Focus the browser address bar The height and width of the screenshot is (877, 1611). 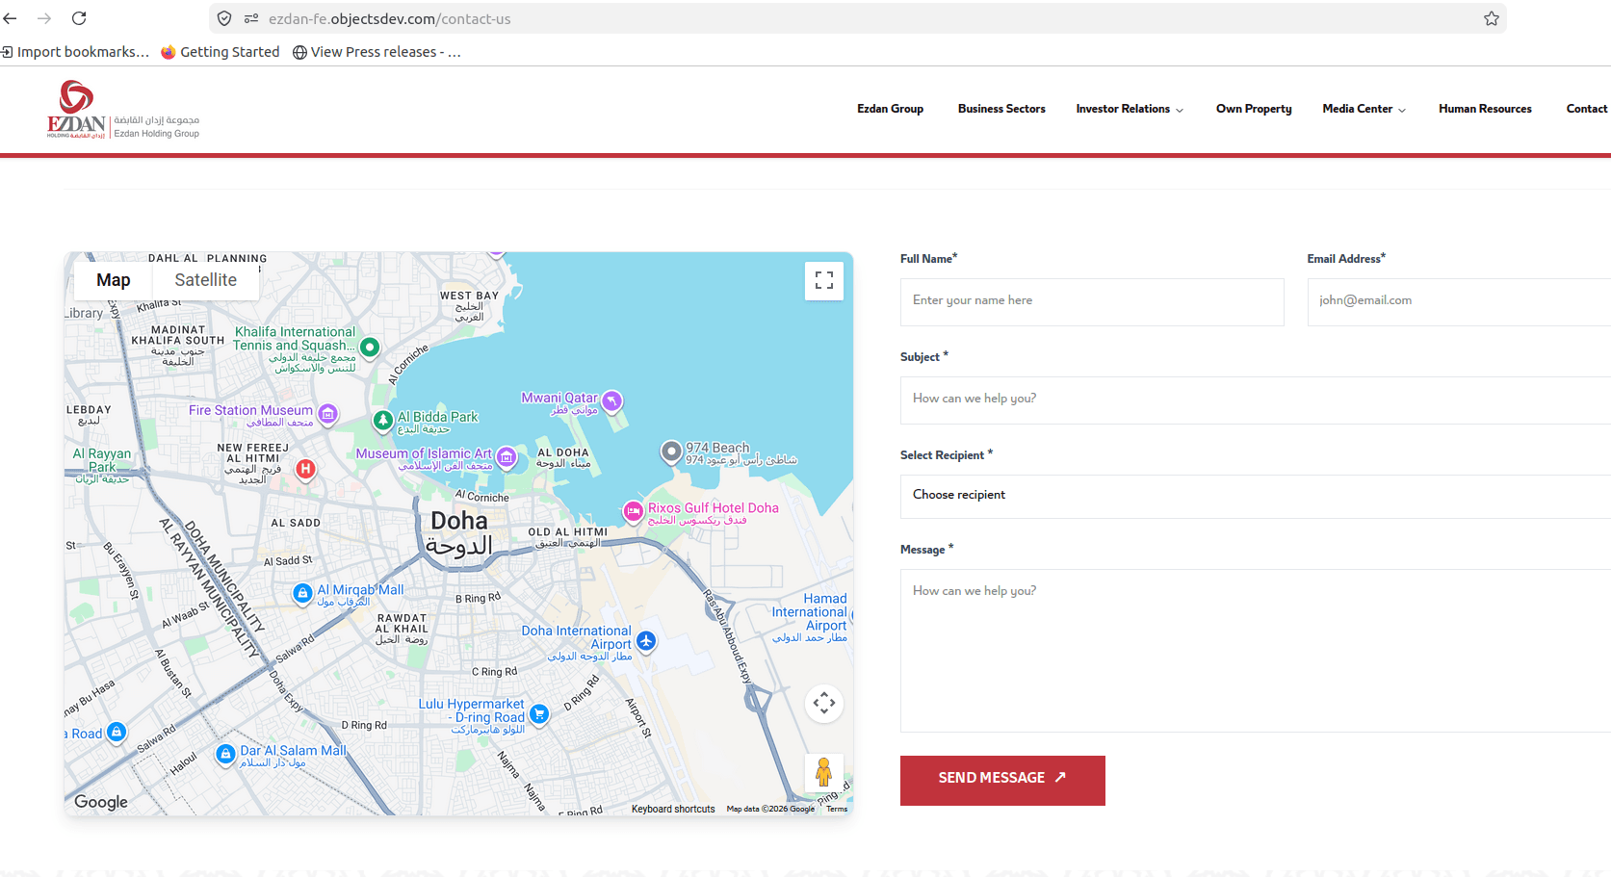(x=857, y=18)
